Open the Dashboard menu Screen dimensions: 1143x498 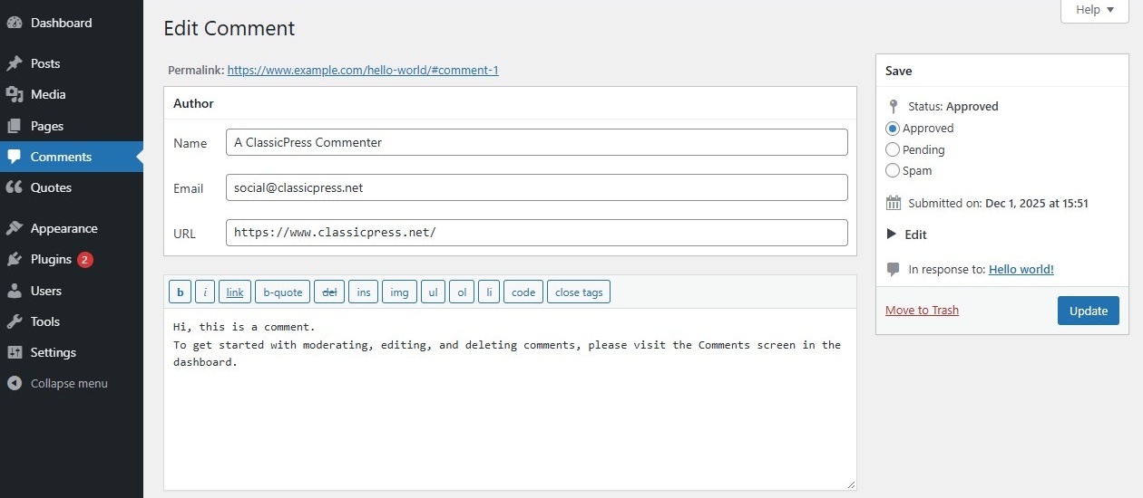tap(72, 23)
